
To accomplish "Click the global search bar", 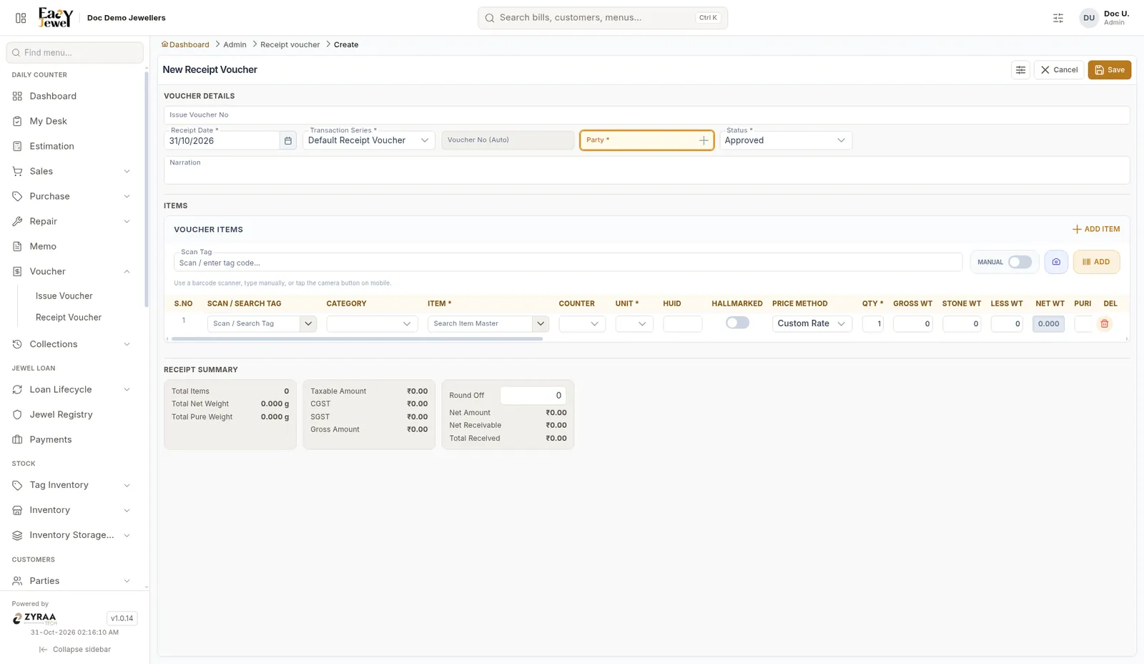I will click(x=603, y=18).
